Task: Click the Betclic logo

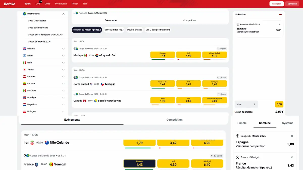Action: pos(10,4)
